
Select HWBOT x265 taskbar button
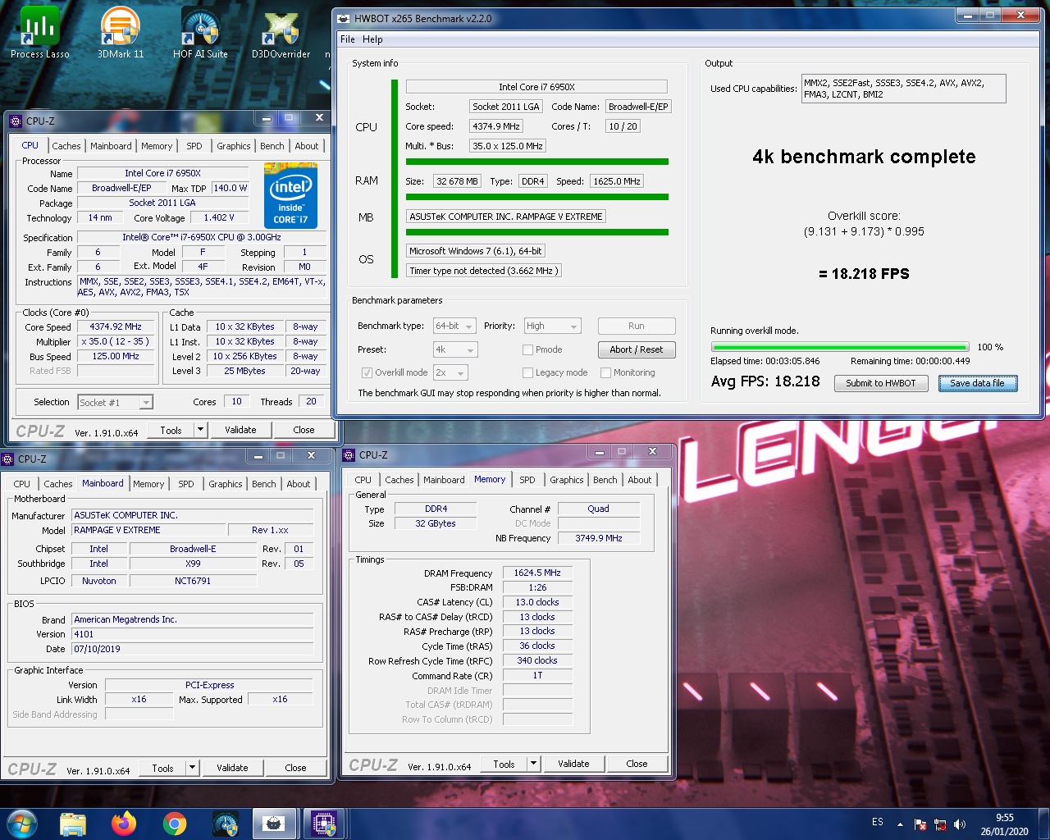tap(273, 823)
